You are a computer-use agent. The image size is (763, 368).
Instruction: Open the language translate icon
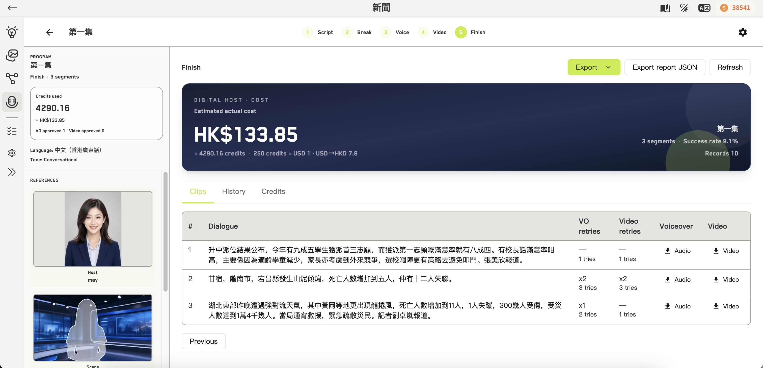(704, 8)
